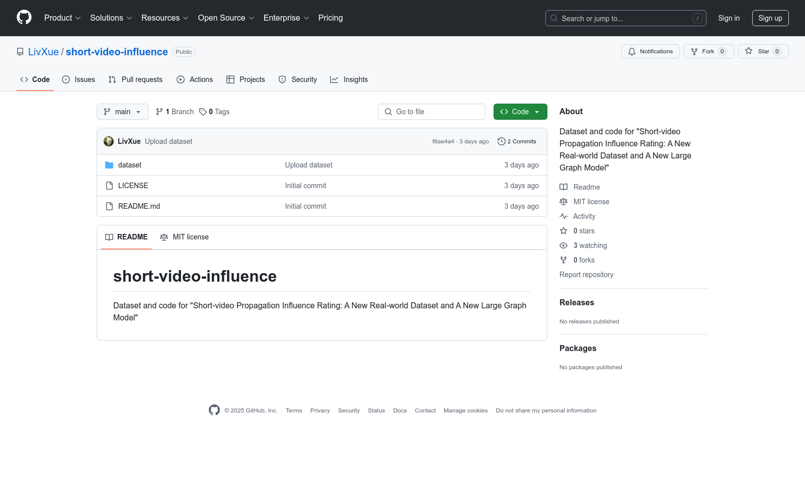Open the main branch dropdown
The image size is (805, 503).
point(122,112)
